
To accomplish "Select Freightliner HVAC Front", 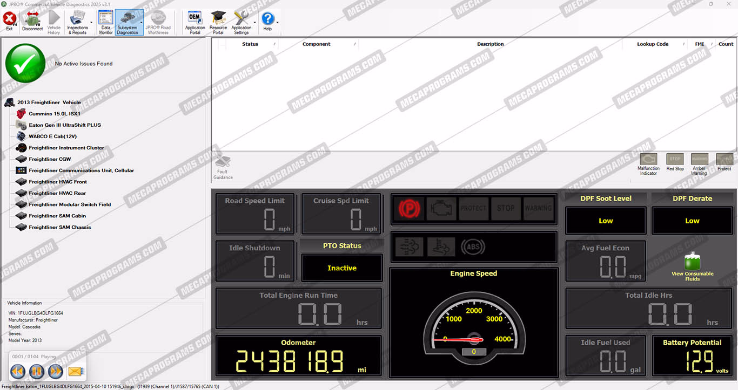I will (58, 182).
